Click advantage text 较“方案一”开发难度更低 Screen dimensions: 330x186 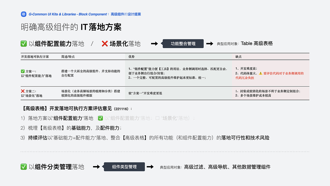point(145,93)
